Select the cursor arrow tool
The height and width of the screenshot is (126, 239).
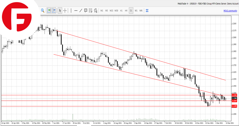(x=60, y=10)
